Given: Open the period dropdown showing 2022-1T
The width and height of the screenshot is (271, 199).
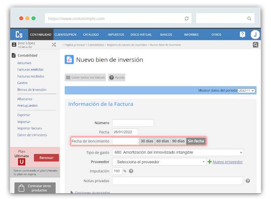Looking at the screenshot, I should 246,90.
